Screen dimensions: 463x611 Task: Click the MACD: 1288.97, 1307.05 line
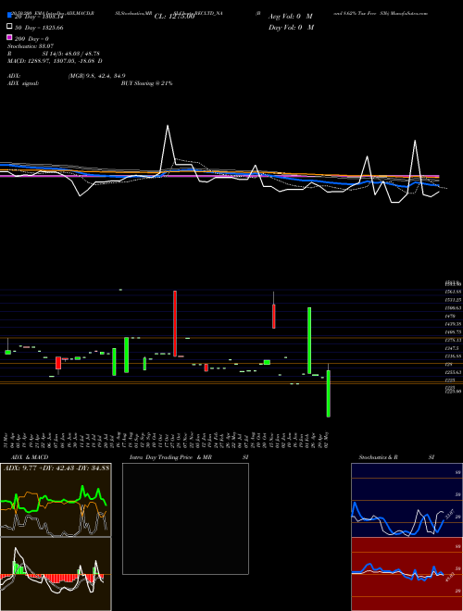coord(55,61)
